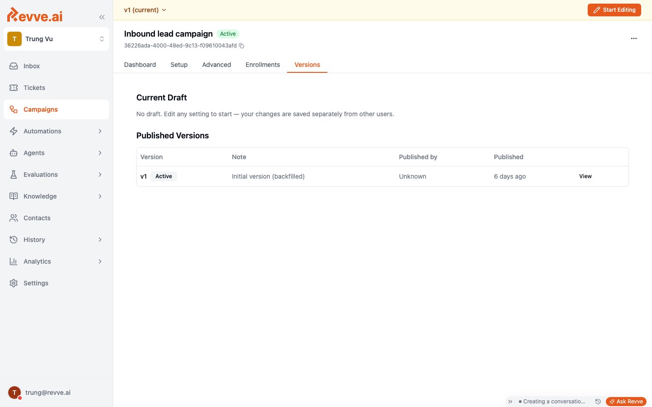Expand the Knowledge submenu chevron
Viewport: 652px width, 407px height.
100,196
